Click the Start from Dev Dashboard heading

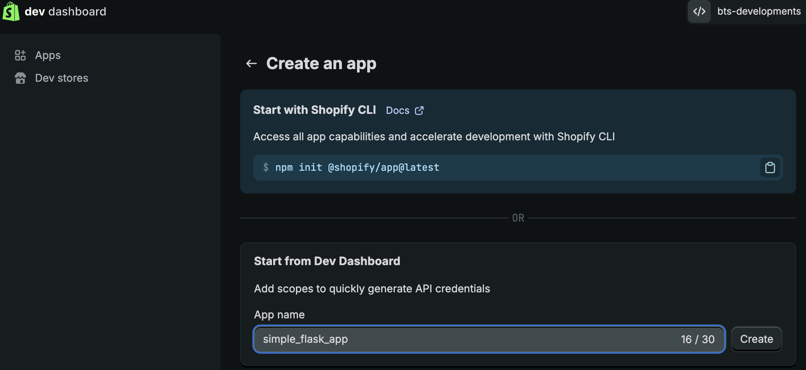(x=327, y=261)
